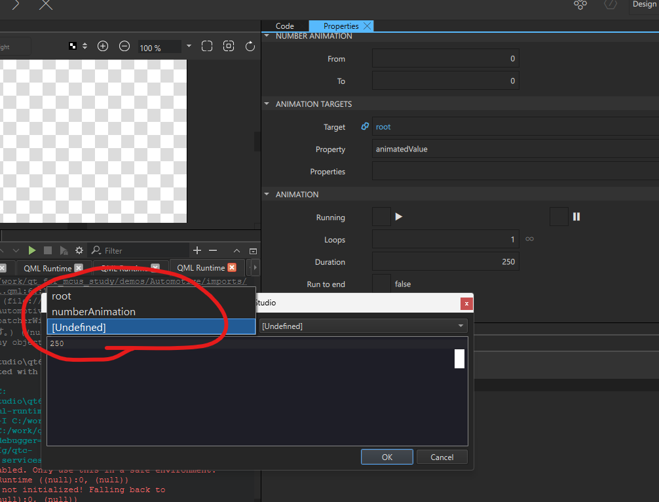This screenshot has height=502, width=659.
Task: Click the down chevron left of run button
Action: click(x=16, y=250)
